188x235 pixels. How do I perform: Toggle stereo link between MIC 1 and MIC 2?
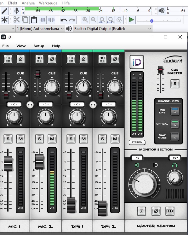click(30, 105)
